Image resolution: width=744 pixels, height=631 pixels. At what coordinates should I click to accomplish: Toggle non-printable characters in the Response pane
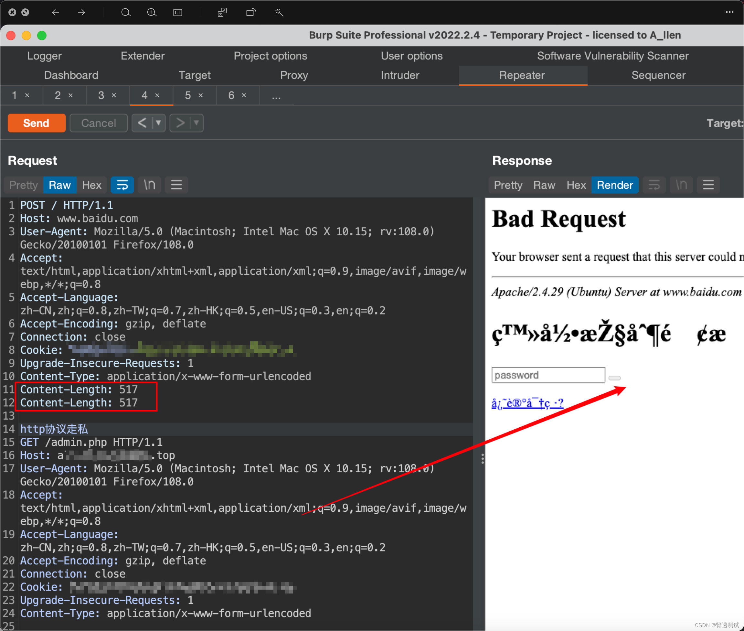tap(681, 185)
